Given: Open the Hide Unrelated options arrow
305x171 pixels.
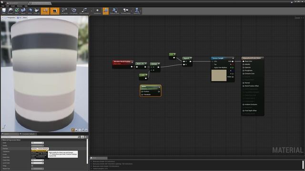Looking at the screenshot, I should [91, 11].
